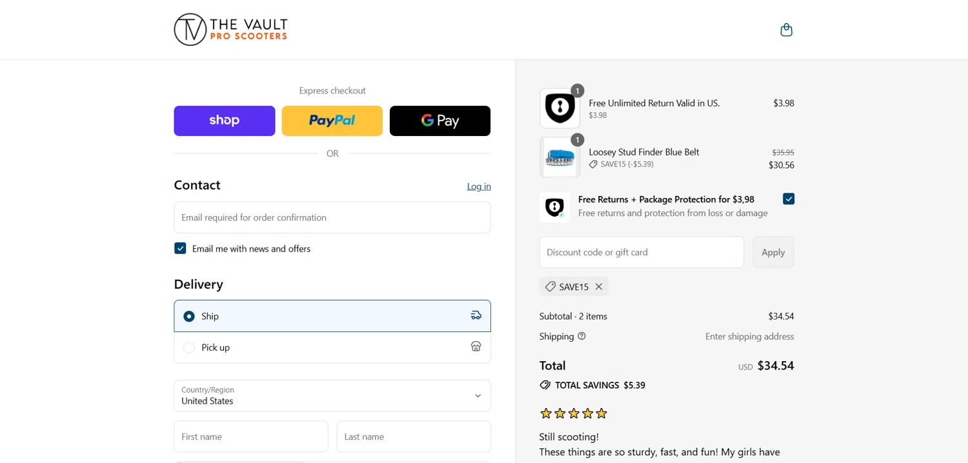Click the shipping truck icon

(476, 315)
